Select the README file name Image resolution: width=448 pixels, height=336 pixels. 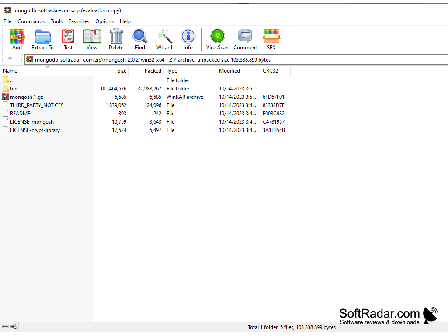click(x=20, y=114)
